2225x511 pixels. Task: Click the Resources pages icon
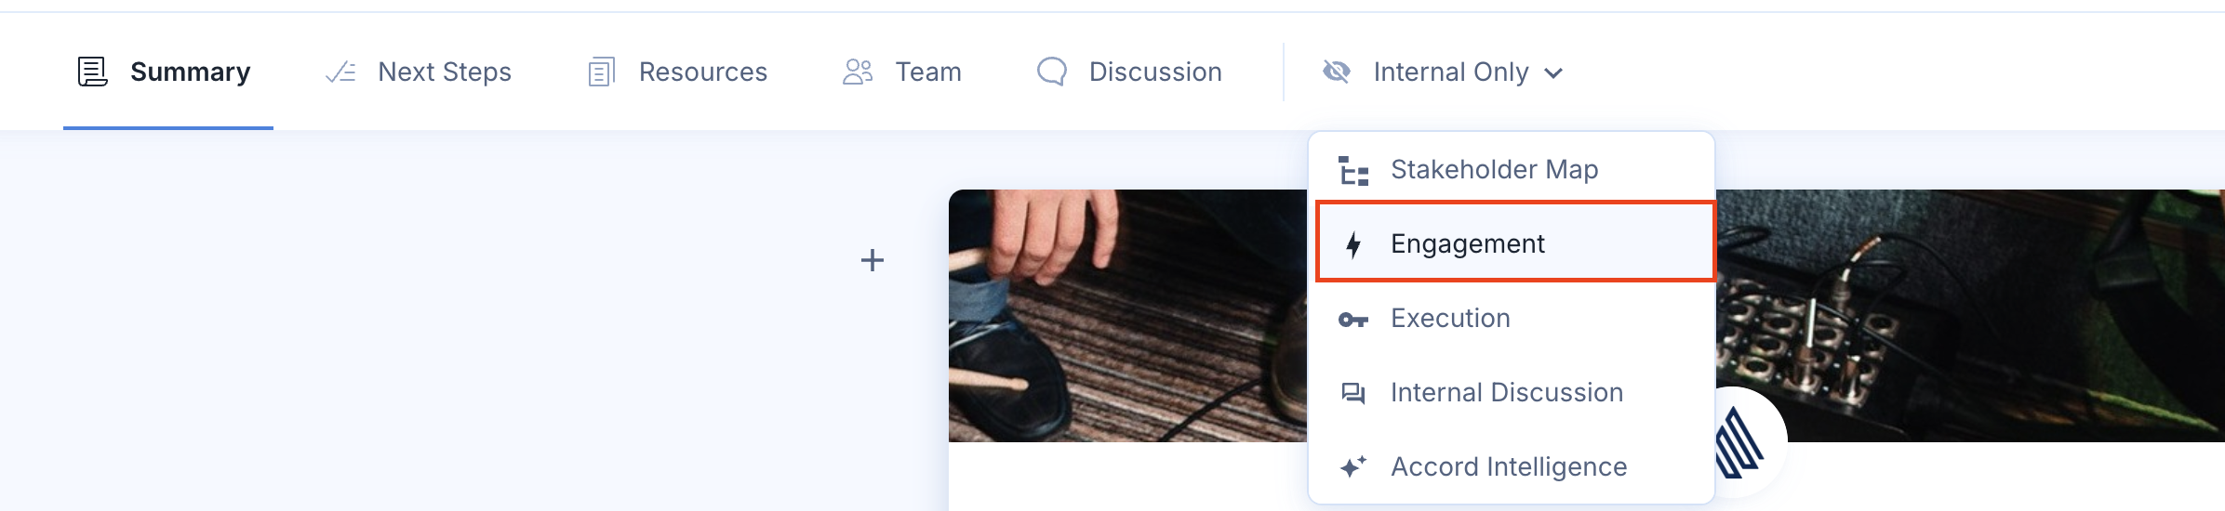pos(602,72)
